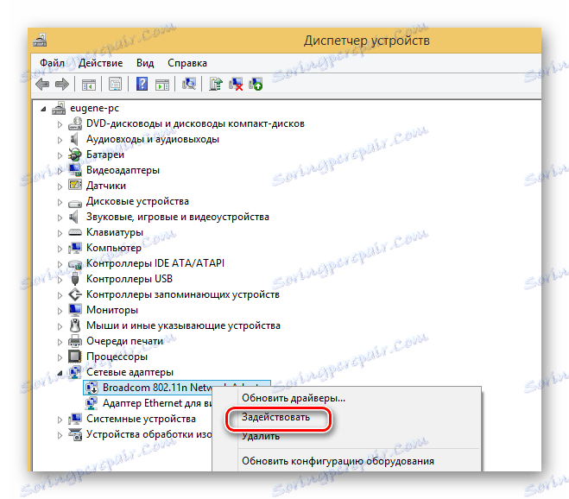Screen dimensions: 569x499
Task: Click the Клавиатуры keyboard icon
Action: click(75, 232)
